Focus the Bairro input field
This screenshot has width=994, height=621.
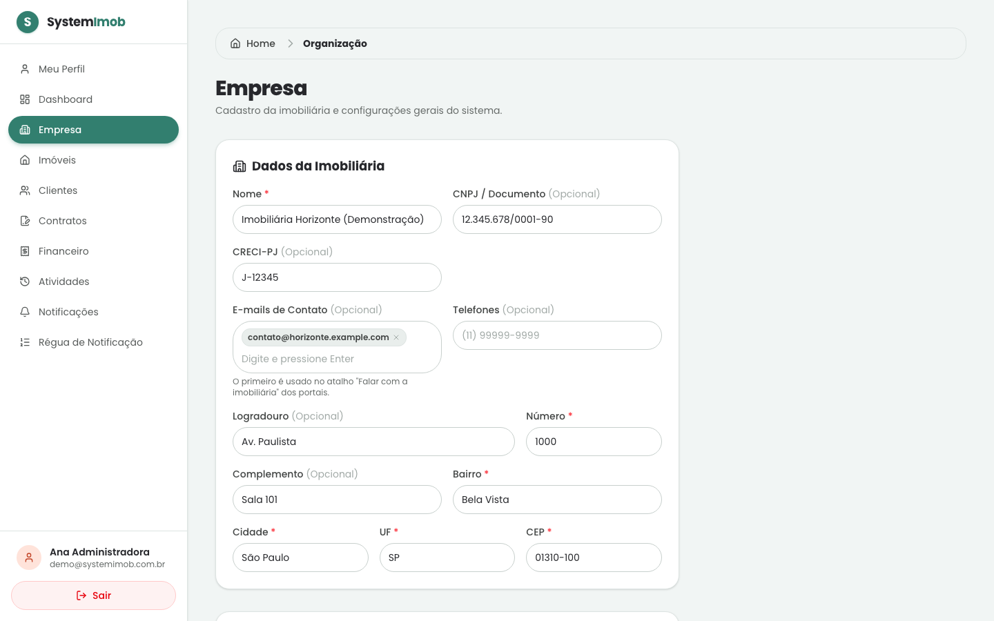557,500
